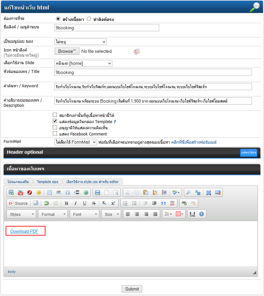The image size is (264, 296).
Task: Uncheck the show in Template box option
Action: tap(55, 121)
